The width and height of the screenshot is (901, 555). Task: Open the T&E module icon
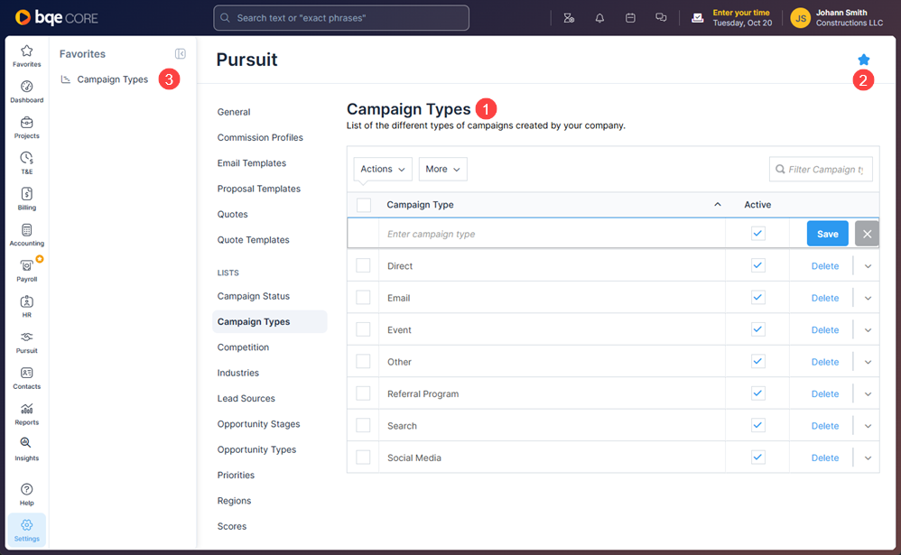tap(26, 163)
